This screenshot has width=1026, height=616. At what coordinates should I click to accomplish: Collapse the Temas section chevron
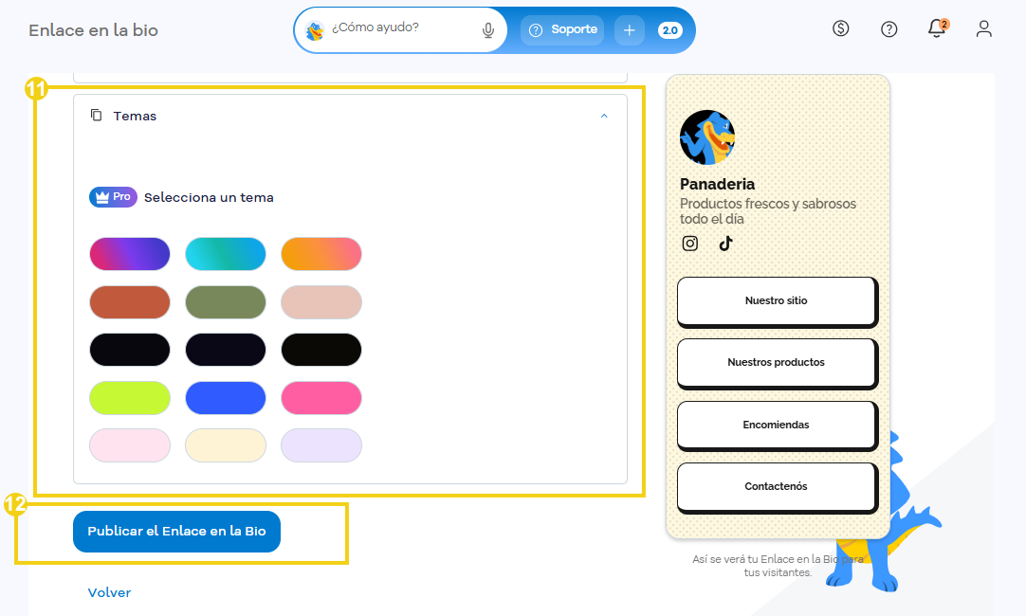(604, 116)
